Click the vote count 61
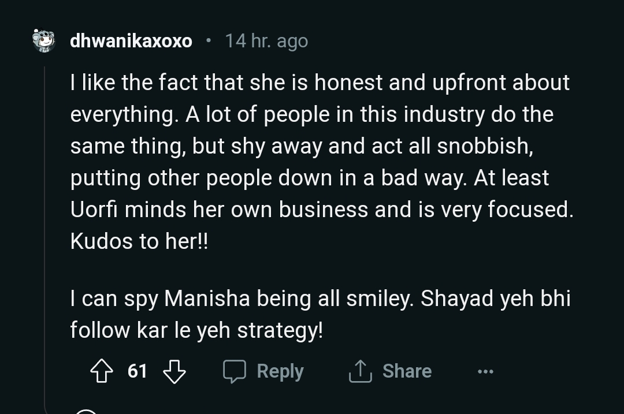624x414 pixels. [x=137, y=371]
